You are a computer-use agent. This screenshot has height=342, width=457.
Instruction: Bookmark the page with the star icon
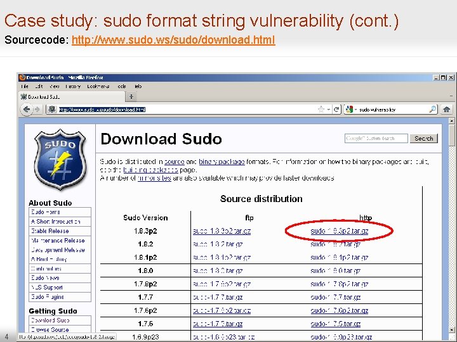(321, 110)
